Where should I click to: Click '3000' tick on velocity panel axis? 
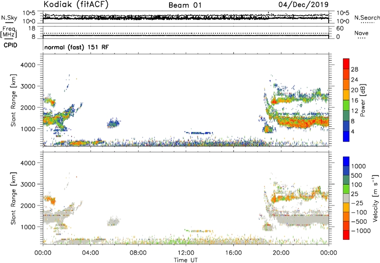(x=28, y=184)
